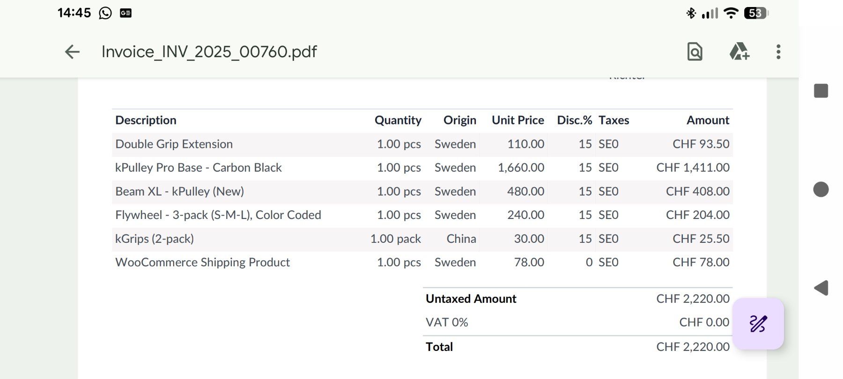The height and width of the screenshot is (379, 843).
Task: Tap 15 discount in Beam XL row
Action: click(x=585, y=191)
